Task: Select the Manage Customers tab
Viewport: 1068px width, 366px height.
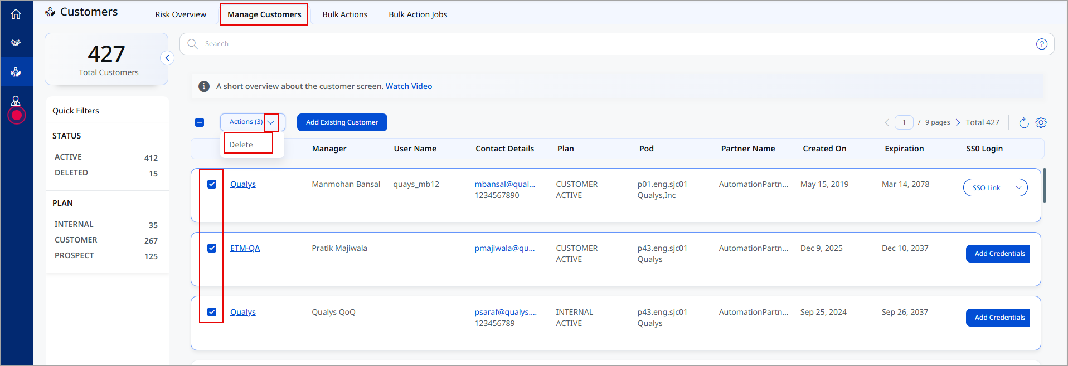Action: [x=264, y=14]
